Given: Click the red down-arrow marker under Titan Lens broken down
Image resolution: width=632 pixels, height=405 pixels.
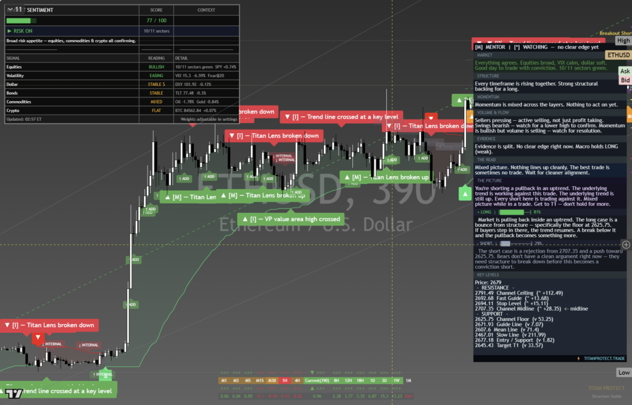Looking at the screenshot, I should (38, 337).
